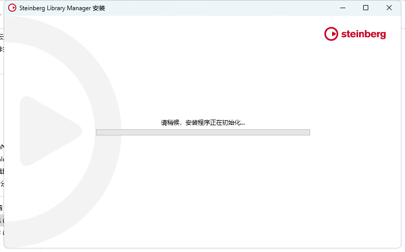405x252 pixels.
Task: Click the Steinberg installer title bar icon
Action: 12,8
